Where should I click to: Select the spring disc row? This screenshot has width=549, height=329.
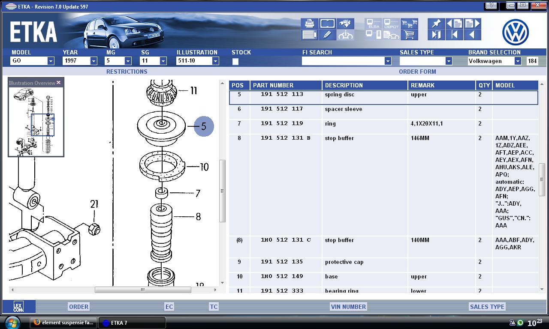click(x=383, y=98)
